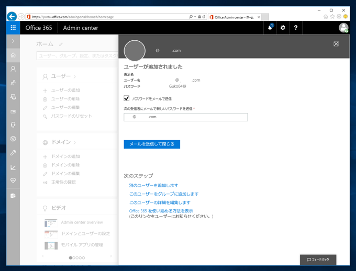
Task: Select the Office Admin center browser tab
Action: point(234,17)
